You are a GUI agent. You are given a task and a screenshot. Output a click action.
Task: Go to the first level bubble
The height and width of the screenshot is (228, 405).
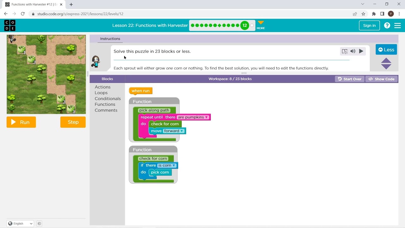point(193,25)
